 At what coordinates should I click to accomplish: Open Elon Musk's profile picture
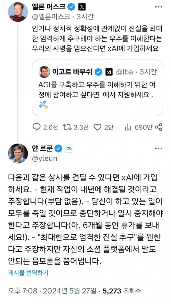coord(18,12)
